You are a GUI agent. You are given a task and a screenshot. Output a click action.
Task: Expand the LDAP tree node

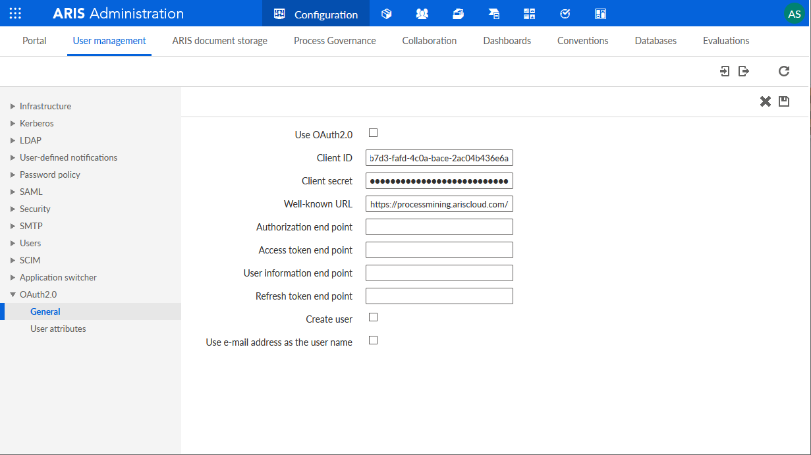pos(13,140)
